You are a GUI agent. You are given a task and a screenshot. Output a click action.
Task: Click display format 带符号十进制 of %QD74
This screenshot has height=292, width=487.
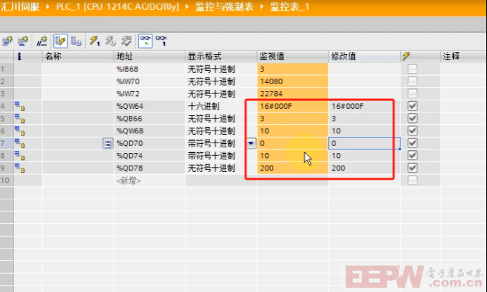tap(212, 156)
